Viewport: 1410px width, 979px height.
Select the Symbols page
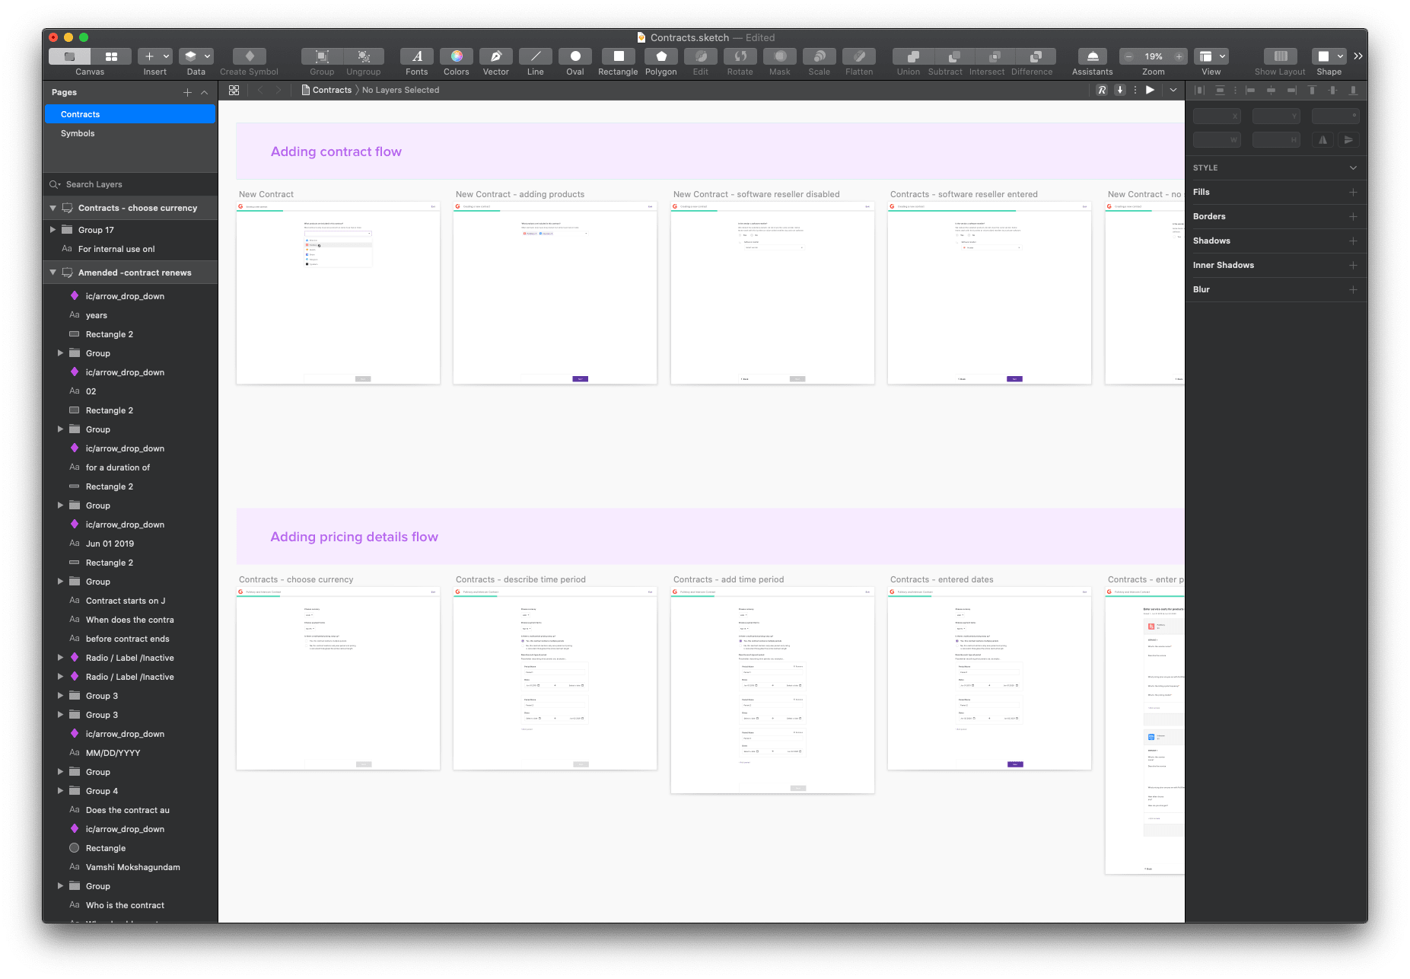(x=130, y=133)
